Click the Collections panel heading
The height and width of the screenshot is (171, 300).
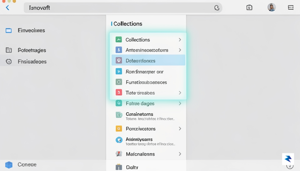point(128,24)
